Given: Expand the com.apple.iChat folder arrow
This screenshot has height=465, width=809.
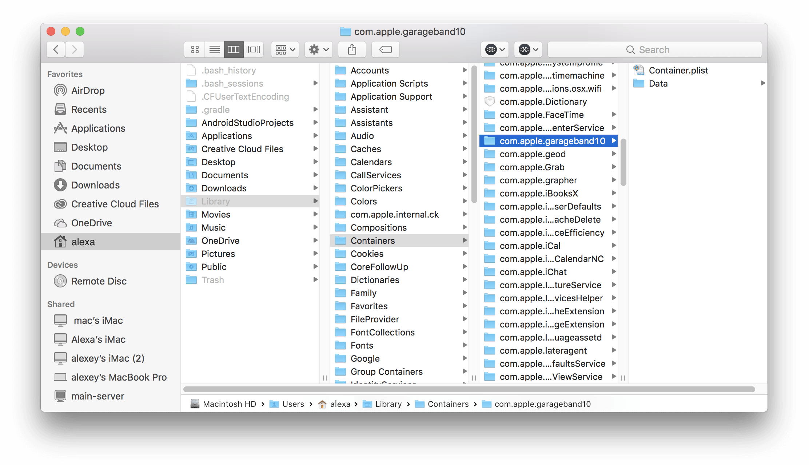Looking at the screenshot, I should click(x=614, y=272).
